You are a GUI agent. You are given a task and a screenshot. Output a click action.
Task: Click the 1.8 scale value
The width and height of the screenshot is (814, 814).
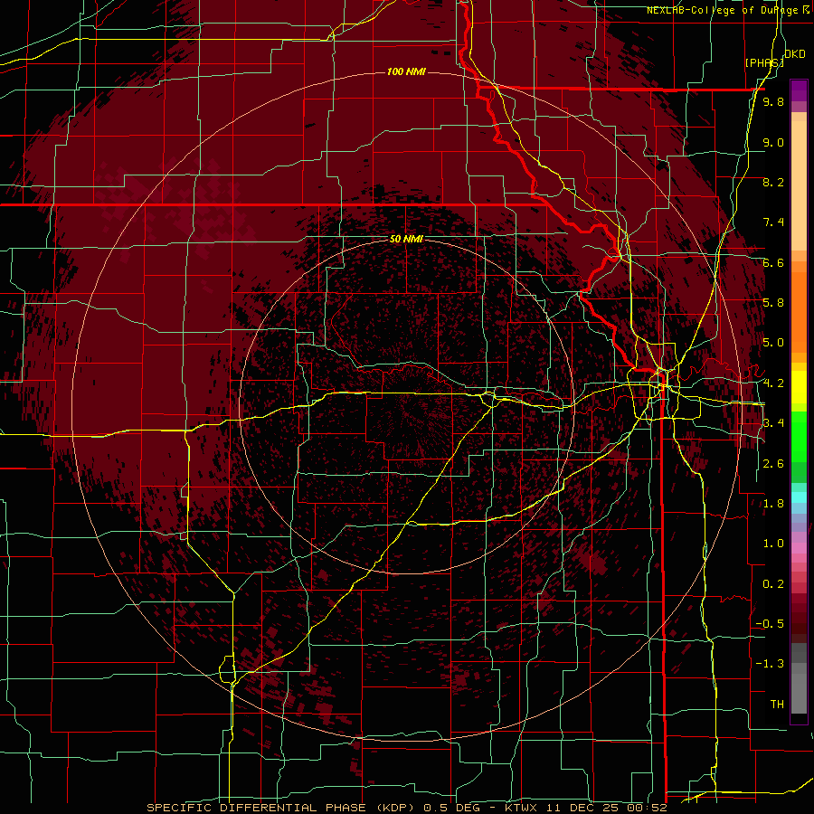773,504
